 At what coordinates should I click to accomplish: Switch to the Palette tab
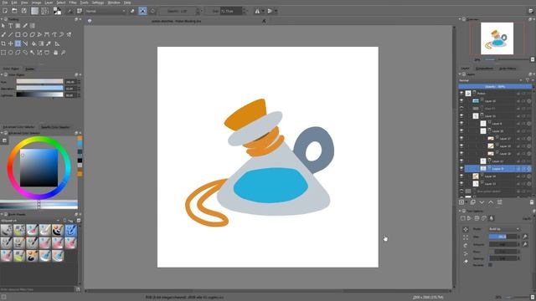(30, 69)
